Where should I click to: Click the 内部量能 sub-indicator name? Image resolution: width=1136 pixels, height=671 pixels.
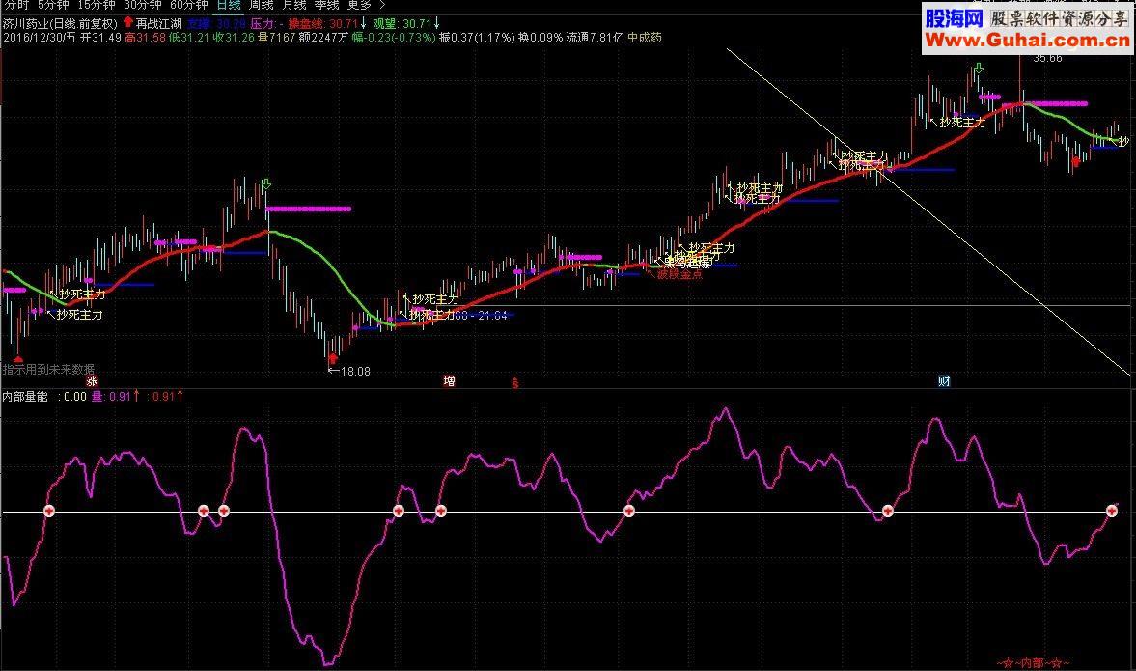click(25, 397)
